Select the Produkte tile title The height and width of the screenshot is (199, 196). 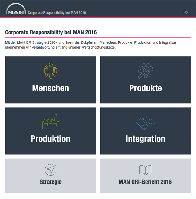pos(146,88)
